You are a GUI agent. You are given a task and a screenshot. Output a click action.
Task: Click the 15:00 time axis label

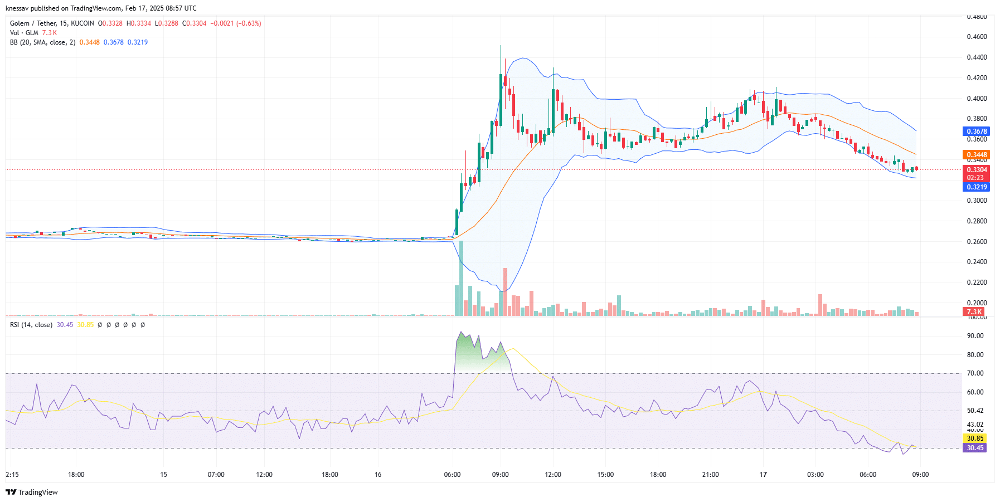click(x=605, y=475)
